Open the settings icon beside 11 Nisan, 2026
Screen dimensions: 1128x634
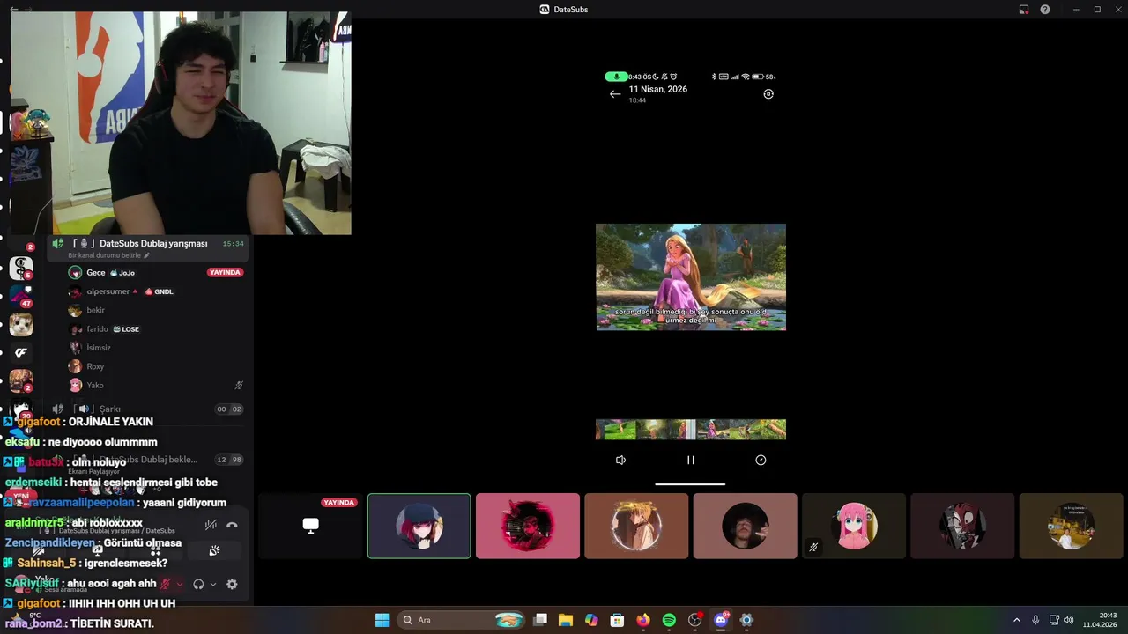768,94
